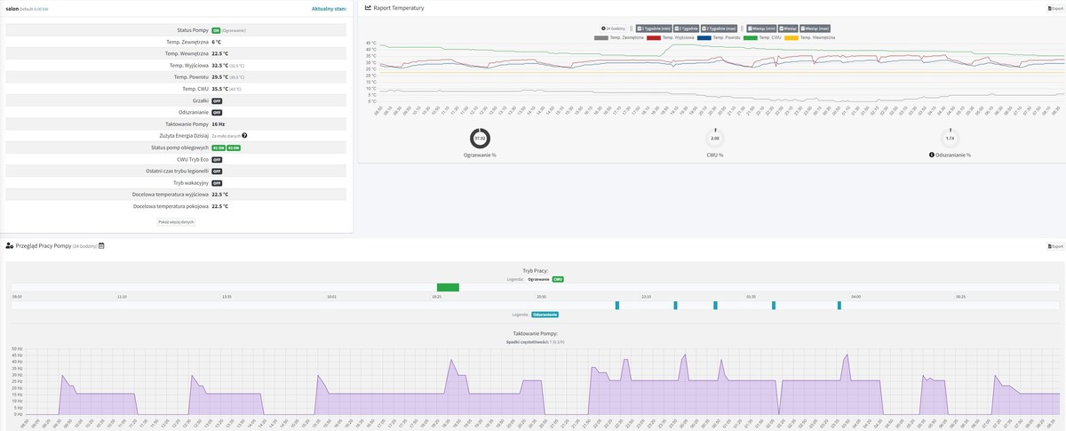Viewport: 1066px width, 431px height.
Task: Click the CWU % donut gauge
Action: pos(715,139)
